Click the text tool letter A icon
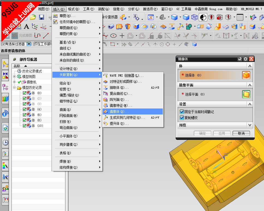 coord(26,26)
